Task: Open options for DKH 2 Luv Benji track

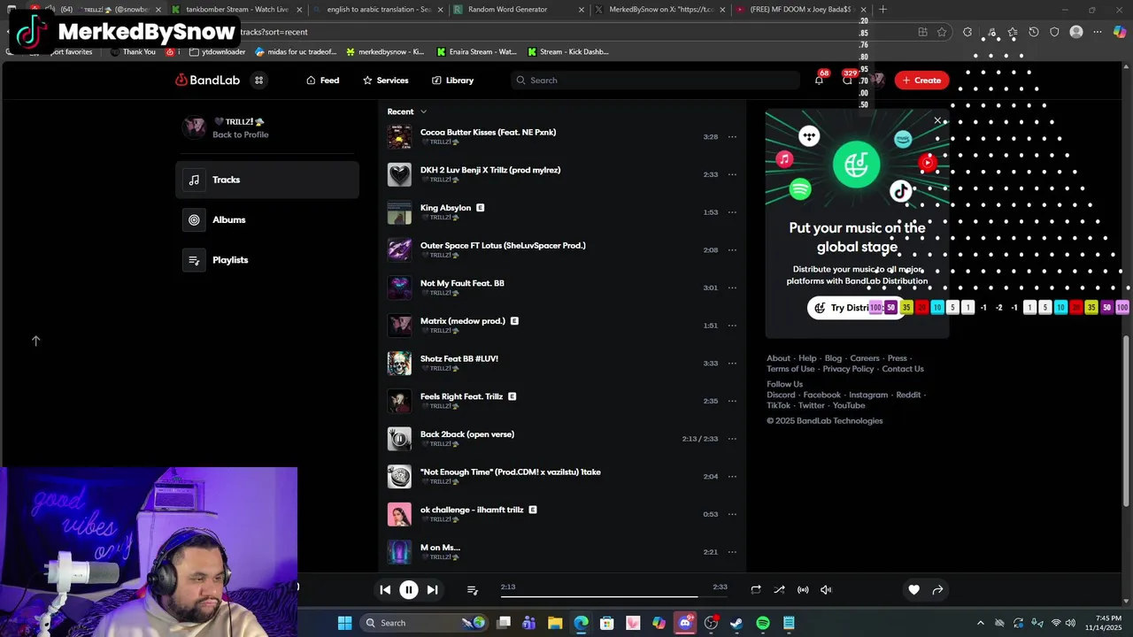Action: tap(732, 174)
